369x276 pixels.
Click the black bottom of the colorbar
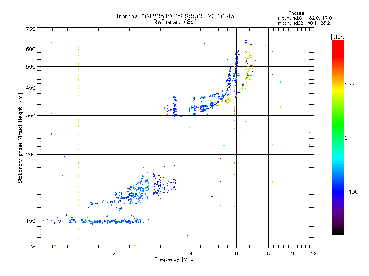click(x=338, y=231)
